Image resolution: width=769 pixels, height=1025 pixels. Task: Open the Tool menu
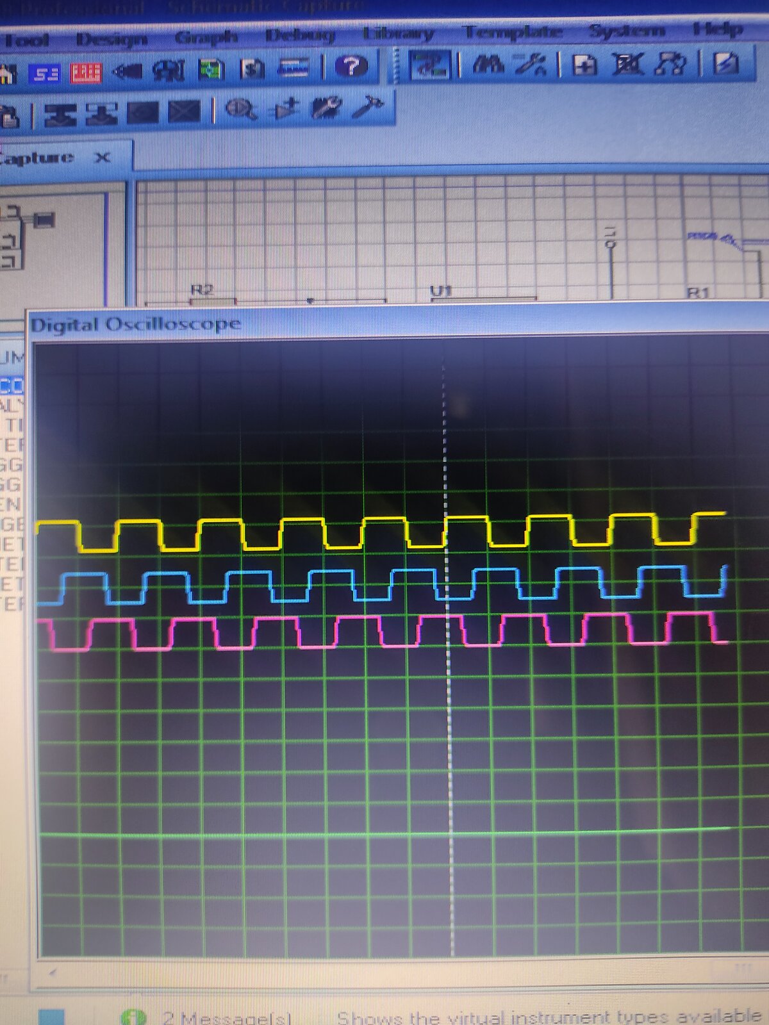(26, 40)
